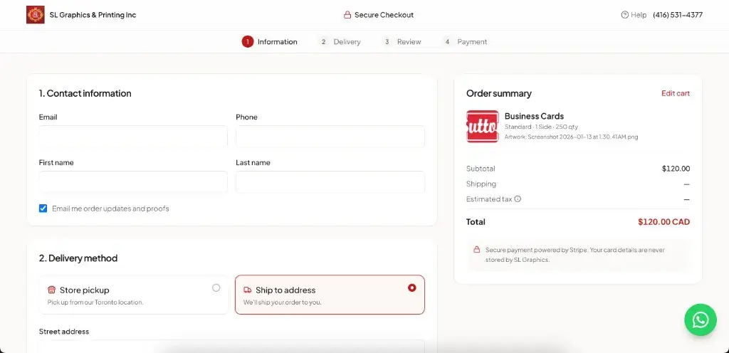The width and height of the screenshot is (729, 353).
Task: Click the Ship to address truck icon
Action: pos(247,290)
